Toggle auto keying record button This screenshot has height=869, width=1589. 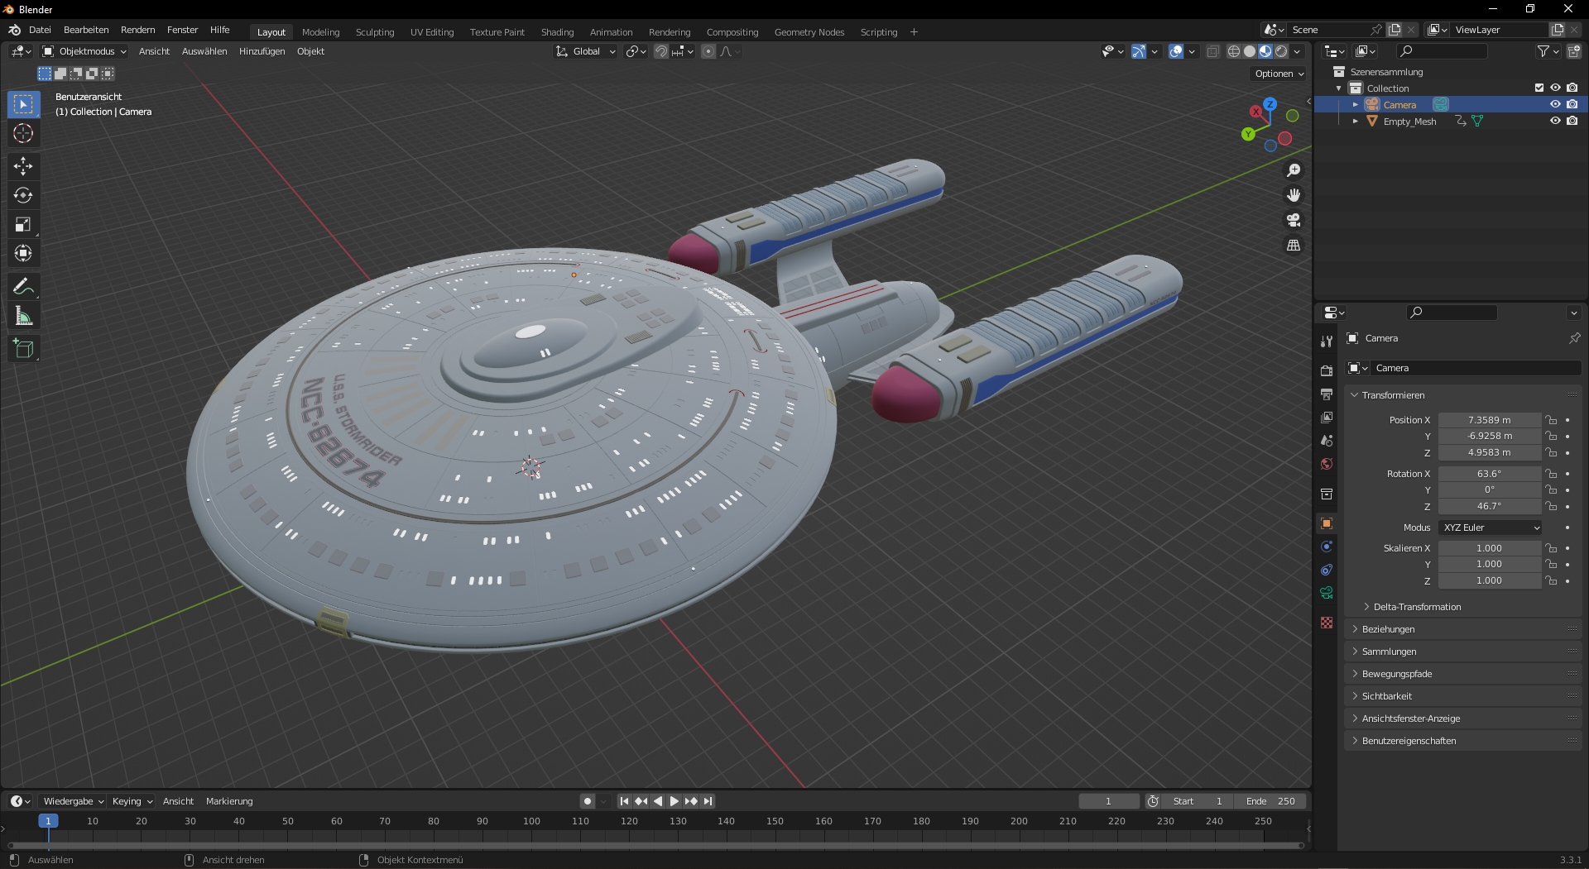[x=588, y=801]
